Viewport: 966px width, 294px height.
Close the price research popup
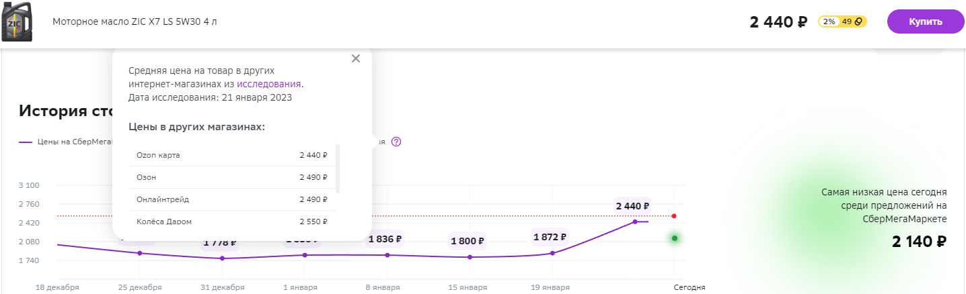356,58
